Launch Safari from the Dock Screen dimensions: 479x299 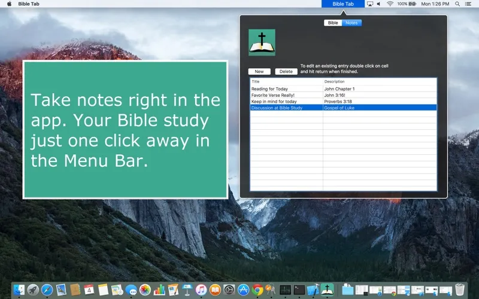point(47,290)
